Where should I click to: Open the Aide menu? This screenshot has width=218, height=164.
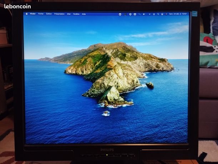point(84,14)
